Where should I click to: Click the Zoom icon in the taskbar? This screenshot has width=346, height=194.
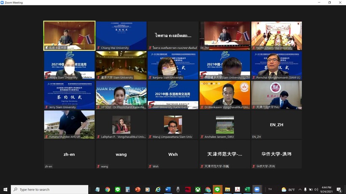[x=257, y=189]
